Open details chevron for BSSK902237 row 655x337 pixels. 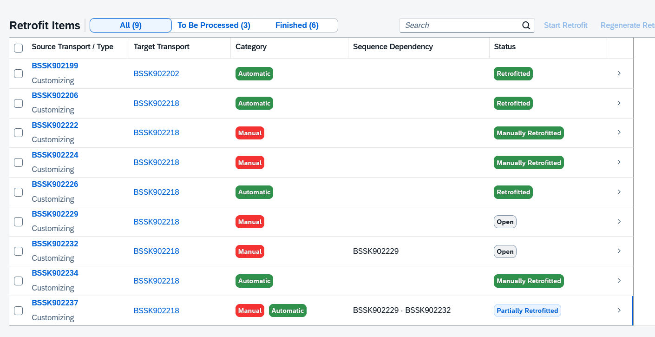[x=619, y=311]
